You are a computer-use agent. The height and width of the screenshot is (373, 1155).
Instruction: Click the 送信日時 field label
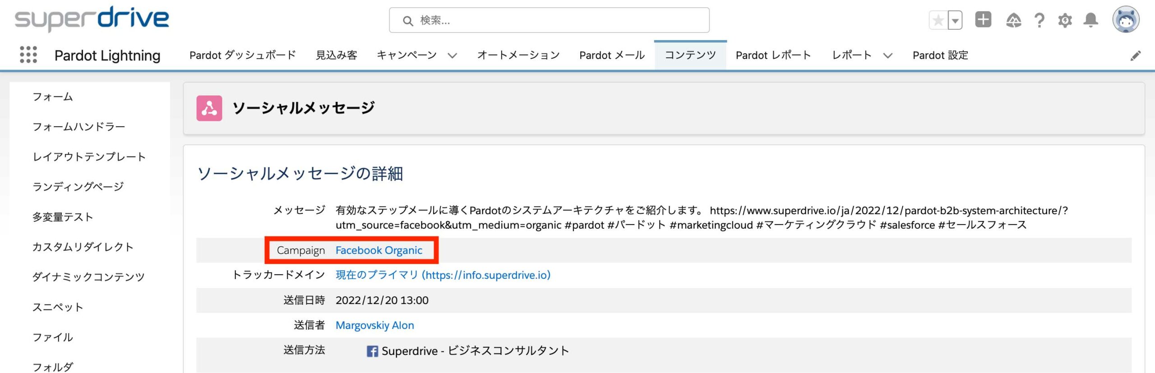click(304, 300)
